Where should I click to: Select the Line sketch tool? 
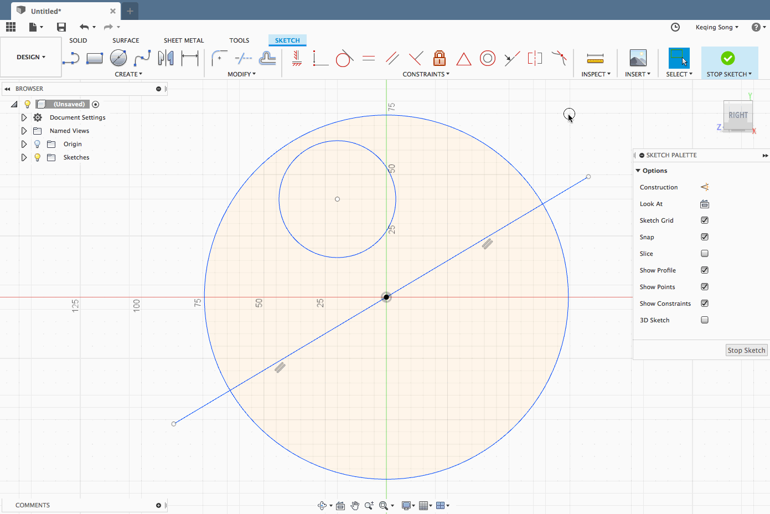[71, 58]
